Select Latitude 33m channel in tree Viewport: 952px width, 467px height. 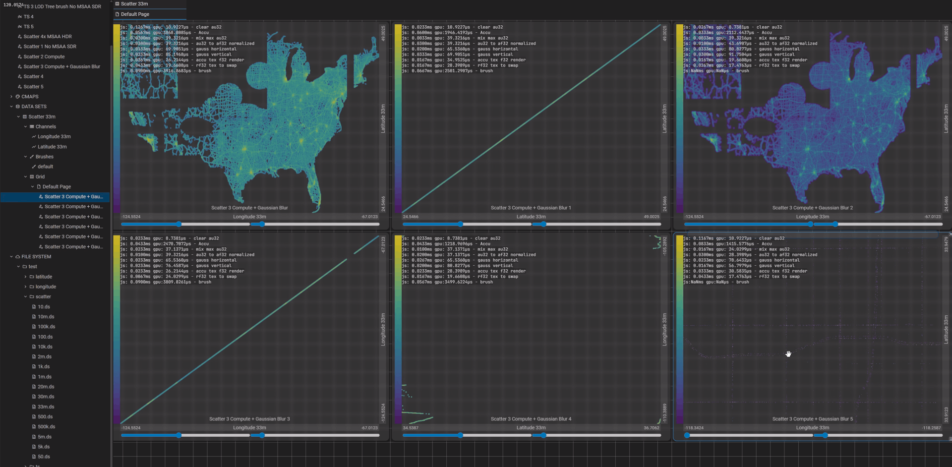pyautogui.click(x=52, y=147)
